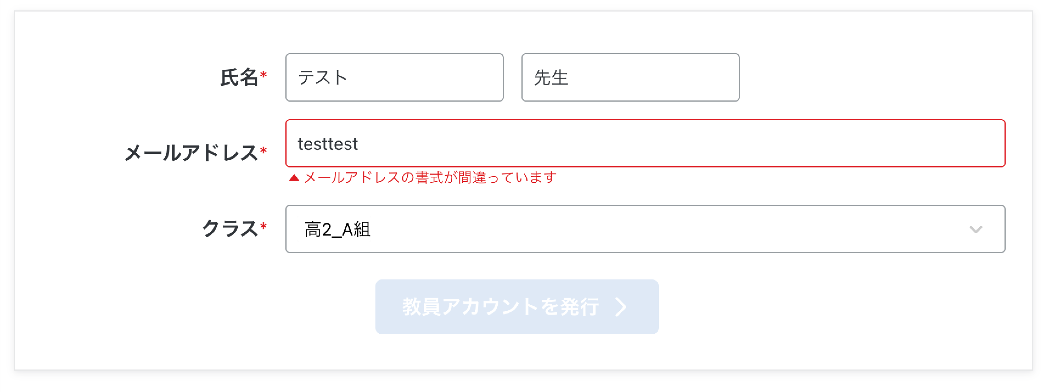Click the メールアドレス field label

pyautogui.click(x=191, y=153)
